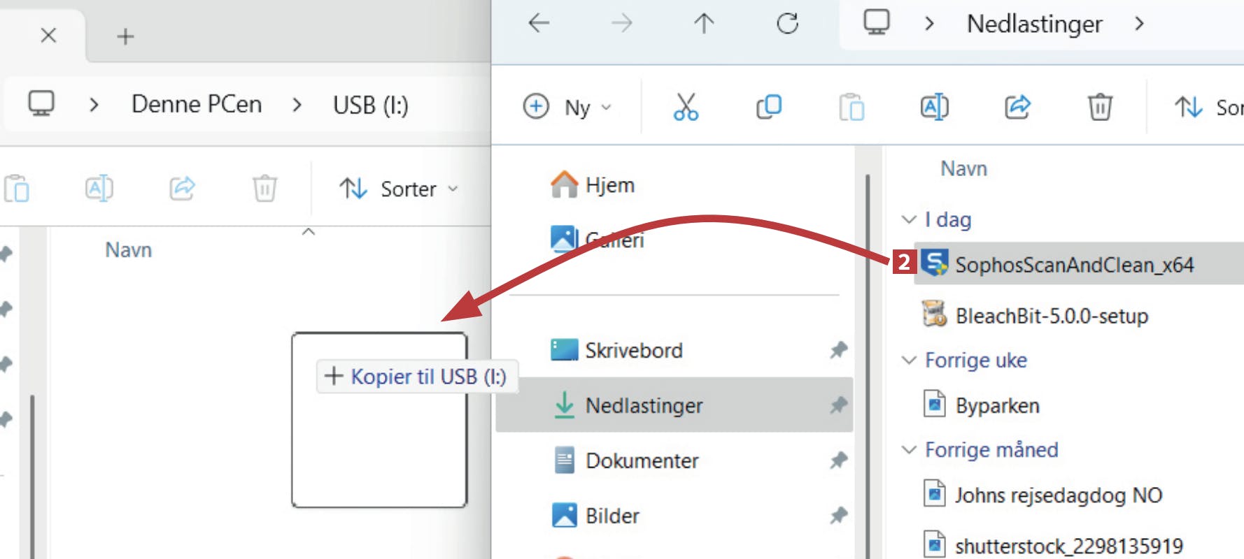The image size is (1244, 559).
Task: Toggle the pin beside Bilder
Action: point(838,516)
